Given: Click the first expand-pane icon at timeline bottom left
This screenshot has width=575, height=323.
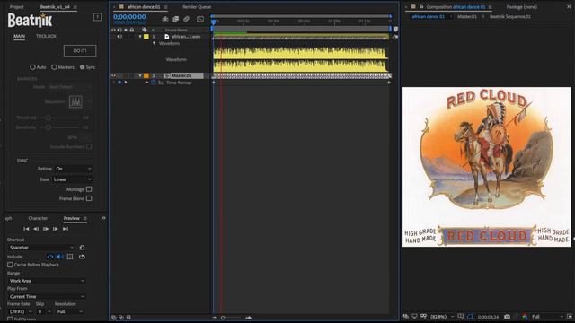Looking at the screenshot, I should click(x=114, y=318).
